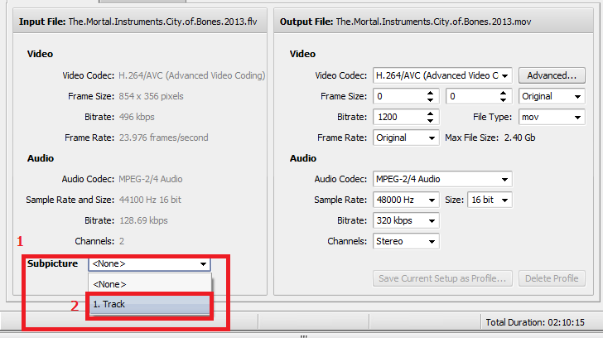The height and width of the screenshot is (338, 603).
Task: Click the video Bitrate 1200 field
Action: click(x=398, y=117)
